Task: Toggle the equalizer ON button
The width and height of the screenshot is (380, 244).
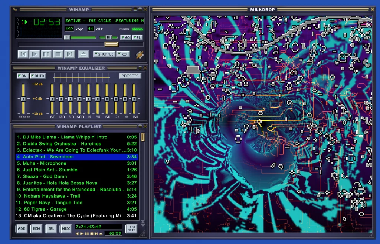Action: click(23, 76)
